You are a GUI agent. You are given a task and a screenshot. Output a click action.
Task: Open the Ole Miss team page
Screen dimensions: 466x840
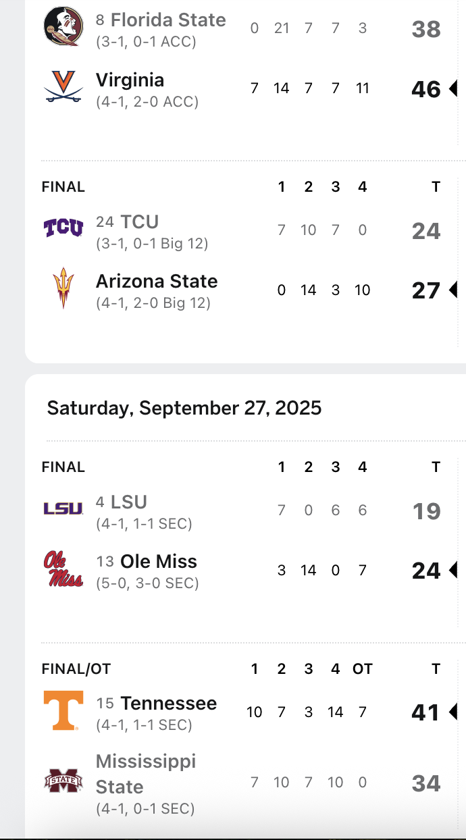click(159, 562)
